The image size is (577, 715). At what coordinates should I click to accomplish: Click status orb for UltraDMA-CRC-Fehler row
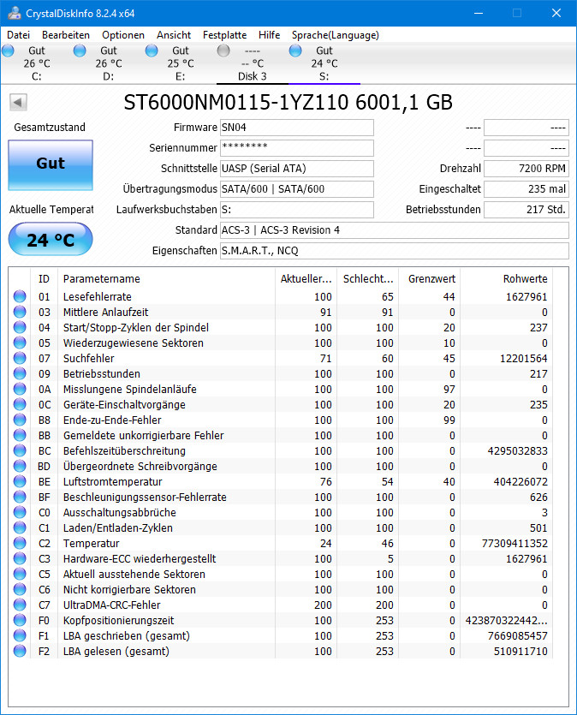(20, 605)
